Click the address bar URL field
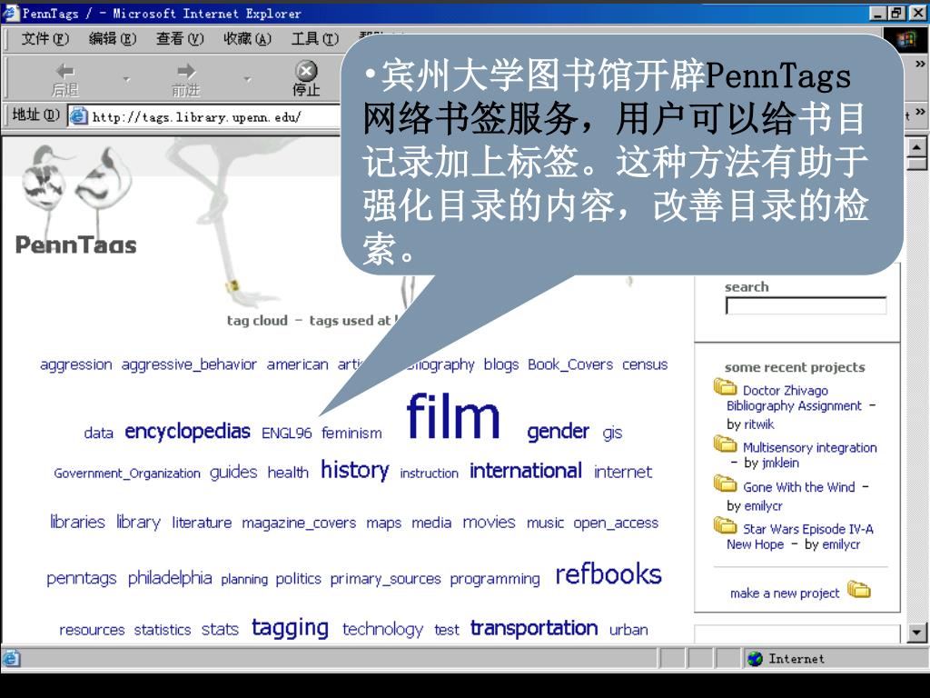The height and width of the screenshot is (698, 930). 204,116
